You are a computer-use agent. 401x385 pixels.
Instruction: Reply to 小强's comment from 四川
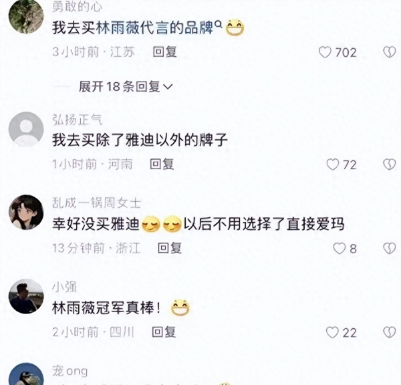(x=164, y=332)
